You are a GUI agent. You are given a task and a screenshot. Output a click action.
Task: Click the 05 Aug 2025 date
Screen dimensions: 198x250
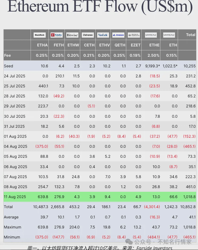point(15,157)
